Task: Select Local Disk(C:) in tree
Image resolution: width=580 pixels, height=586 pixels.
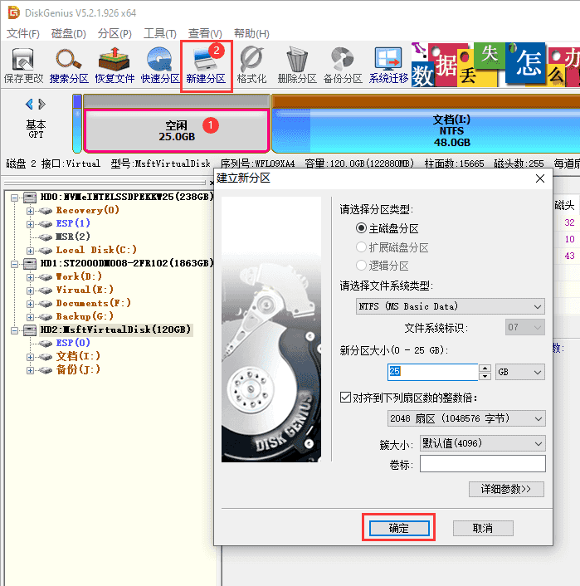Action: tap(96, 250)
